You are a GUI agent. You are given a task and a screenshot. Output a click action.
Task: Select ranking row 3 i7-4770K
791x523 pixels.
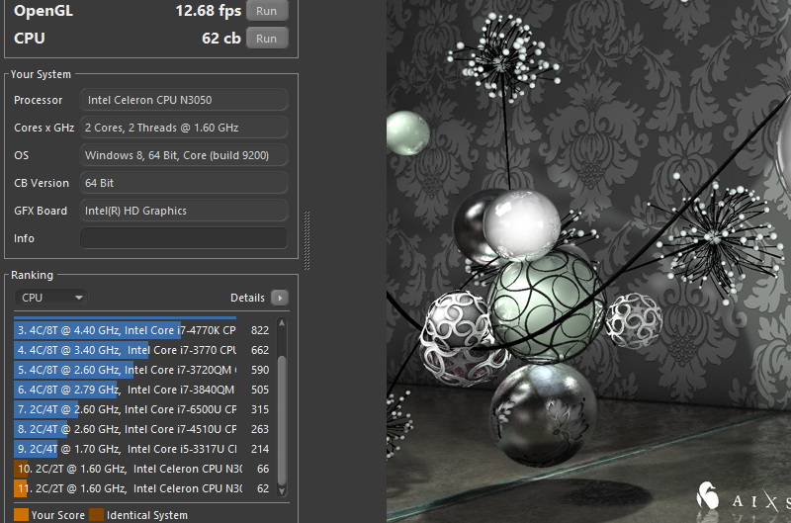click(x=143, y=330)
